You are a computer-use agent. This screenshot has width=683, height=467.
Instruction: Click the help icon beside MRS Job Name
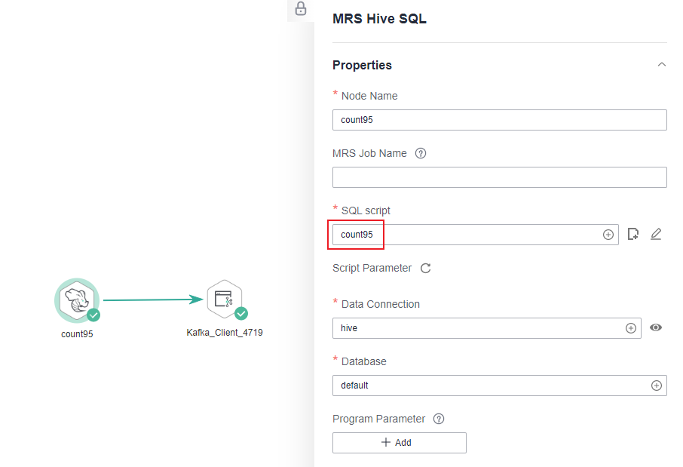tap(421, 153)
